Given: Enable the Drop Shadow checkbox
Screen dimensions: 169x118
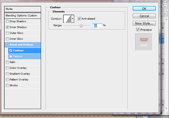Looking at the screenshot, I should click(7, 21).
